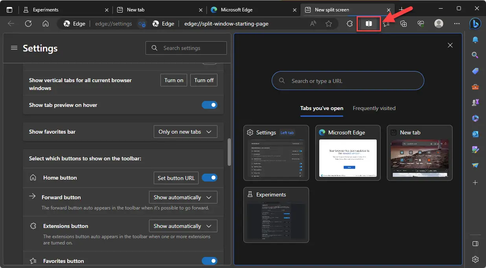The width and height of the screenshot is (486, 268).
Task: Switch to the New tab browser tab
Action: click(x=159, y=10)
